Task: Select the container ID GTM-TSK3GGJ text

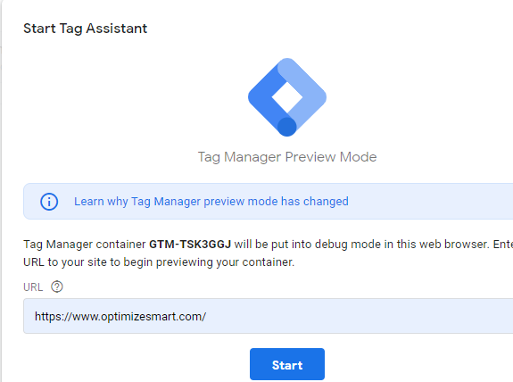Action: 190,245
